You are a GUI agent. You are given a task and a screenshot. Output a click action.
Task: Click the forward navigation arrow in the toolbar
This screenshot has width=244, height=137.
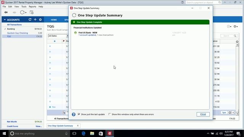(x=14, y=13)
